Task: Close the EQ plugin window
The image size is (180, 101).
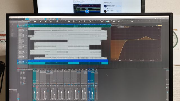Action: point(161,23)
